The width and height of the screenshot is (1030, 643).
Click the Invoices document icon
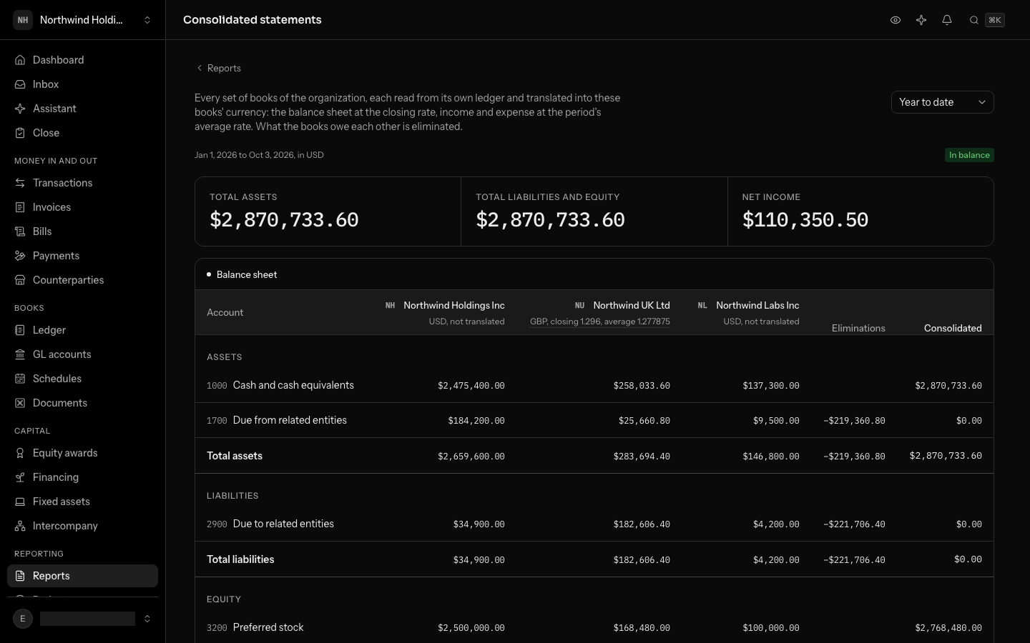[20, 207]
